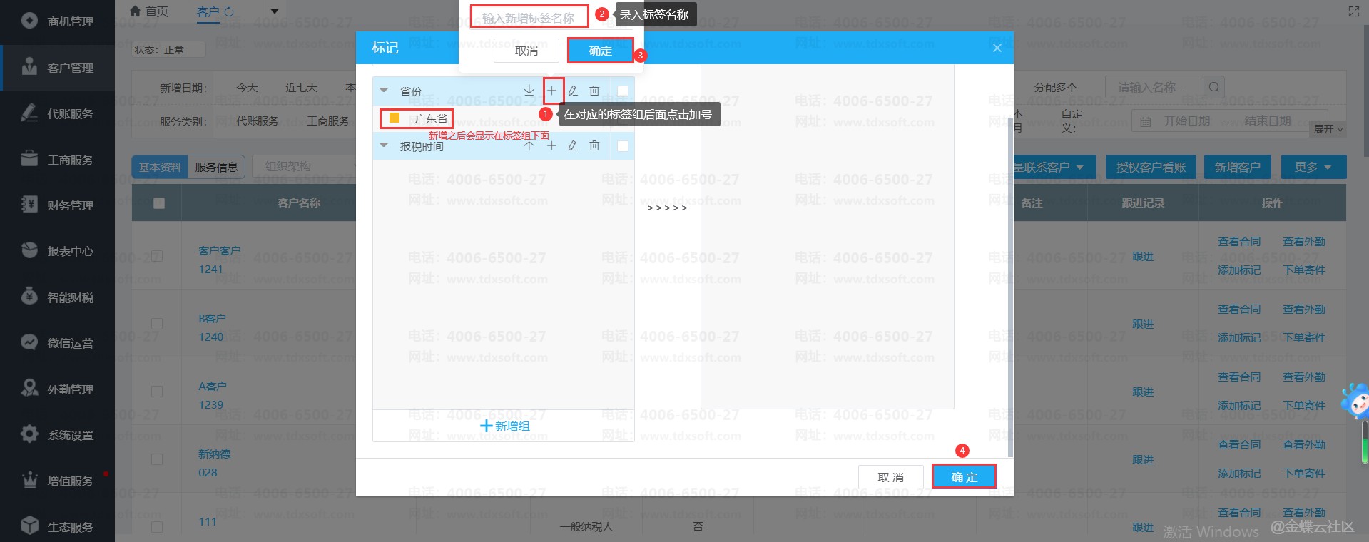Collapse the 报税时间 tag group
Viewport: 1369px width, 542px height.
point(384,145)
